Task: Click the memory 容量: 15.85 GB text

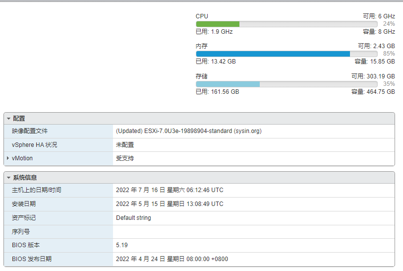Action: (375, 62)
